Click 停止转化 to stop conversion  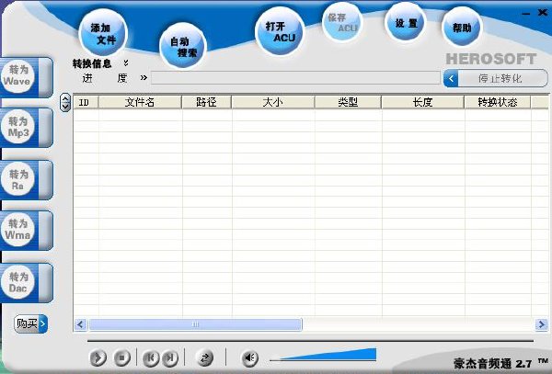(496, 78)
